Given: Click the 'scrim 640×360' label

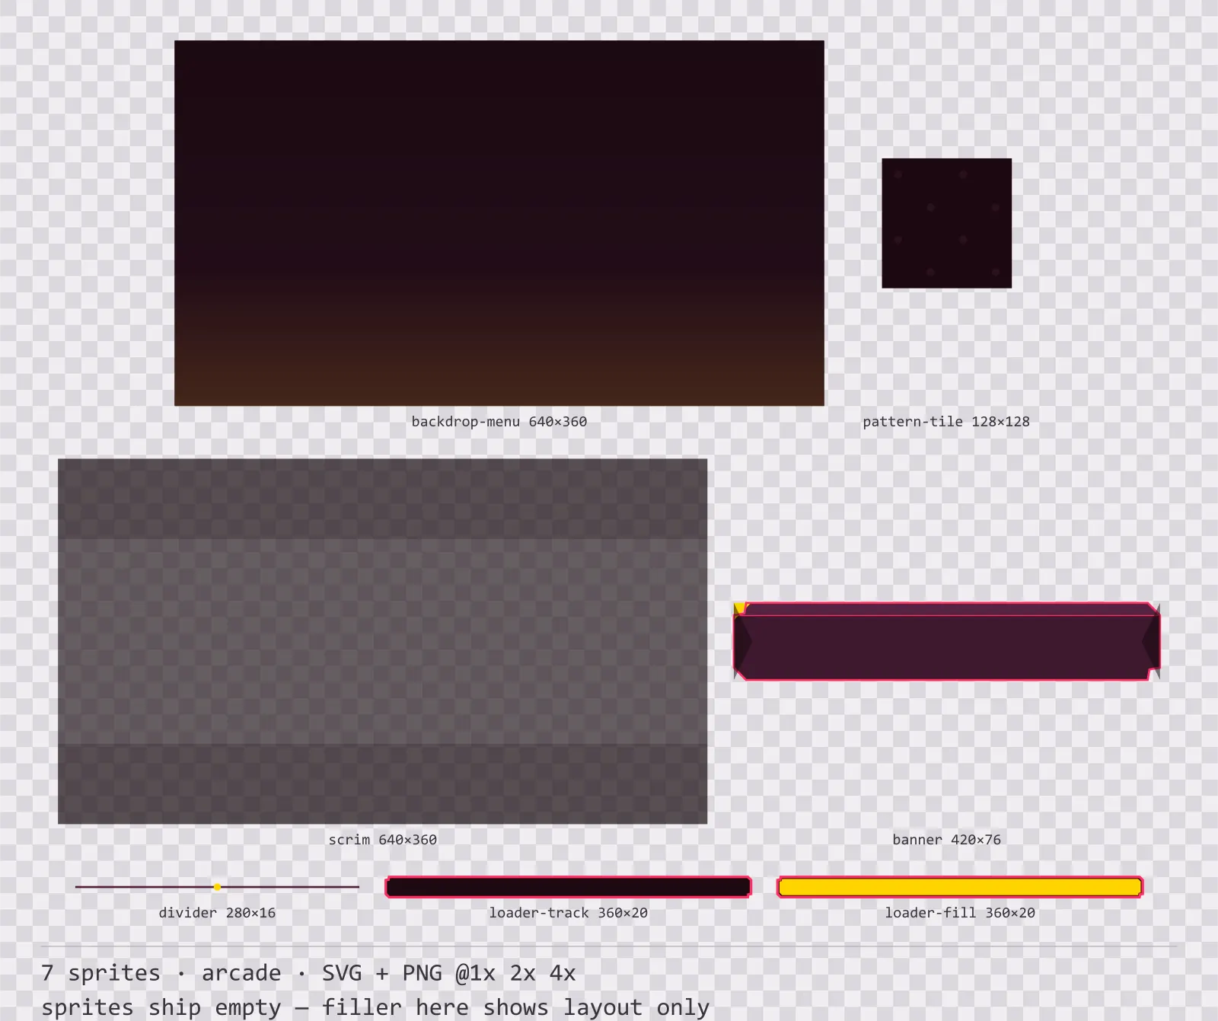Looking at the screenshot, I should 383,839.
